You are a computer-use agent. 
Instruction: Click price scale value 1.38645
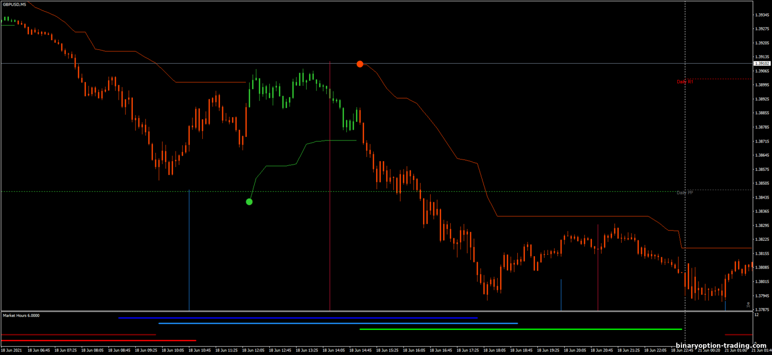click(x=762, y=155)
